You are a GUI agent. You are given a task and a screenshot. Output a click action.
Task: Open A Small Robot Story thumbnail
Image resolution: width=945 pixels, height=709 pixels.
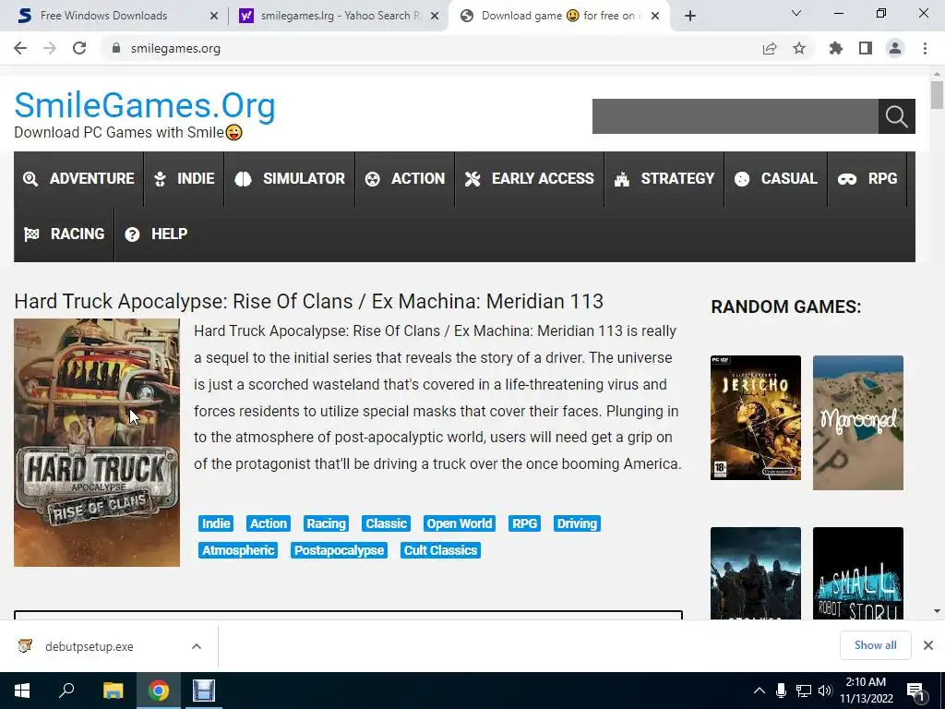[858, 573]
